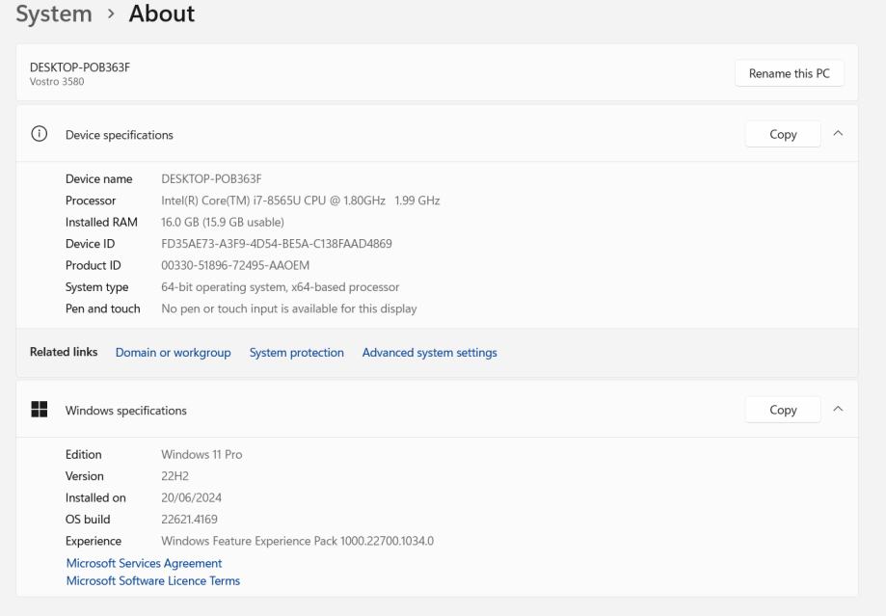Viewport: 886px width, 616px height.
Task: Click the Windows logo icon
Action: point(40,410)
